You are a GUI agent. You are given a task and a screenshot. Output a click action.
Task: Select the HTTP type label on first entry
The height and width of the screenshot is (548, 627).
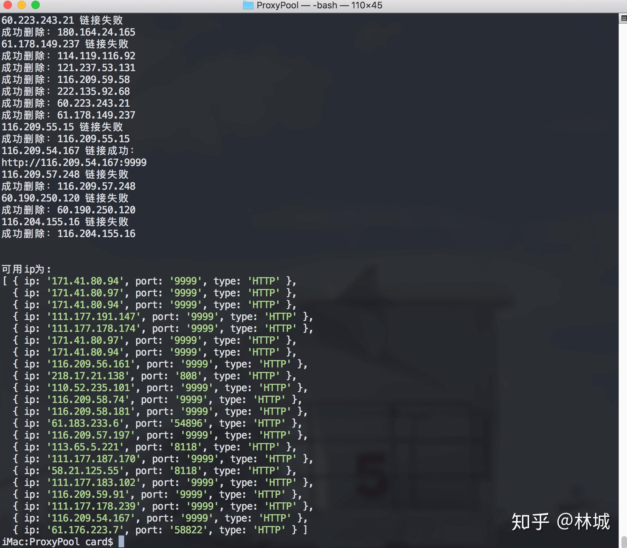(x=263, y=281)
